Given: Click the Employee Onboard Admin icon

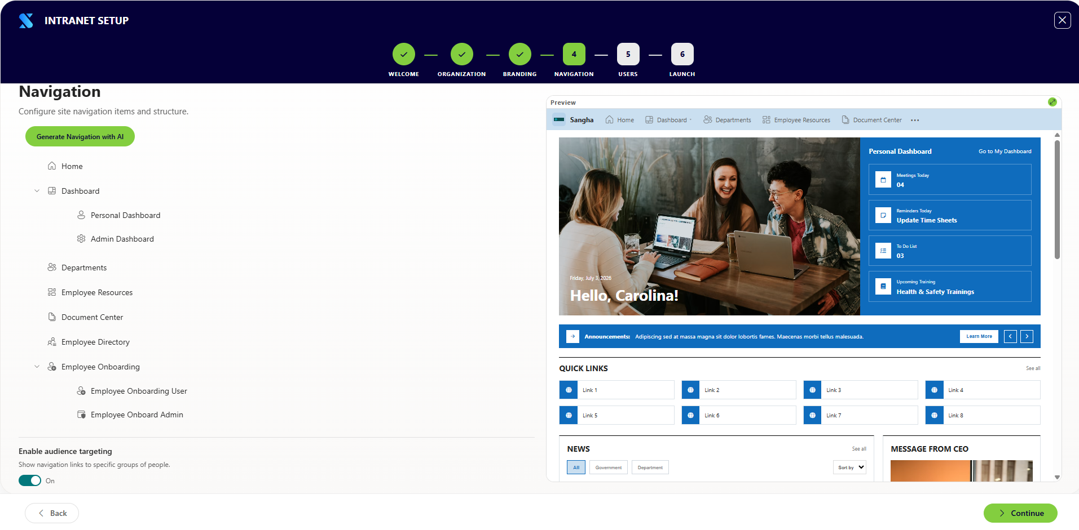Looking at the screenshot, I should [x=81, y=415].
